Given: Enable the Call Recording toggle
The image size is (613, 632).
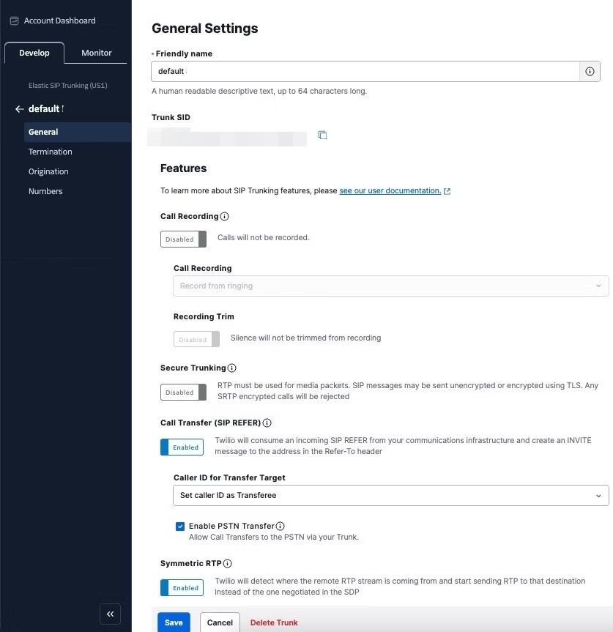Looking at the screenshot, I should click(183, 239).
